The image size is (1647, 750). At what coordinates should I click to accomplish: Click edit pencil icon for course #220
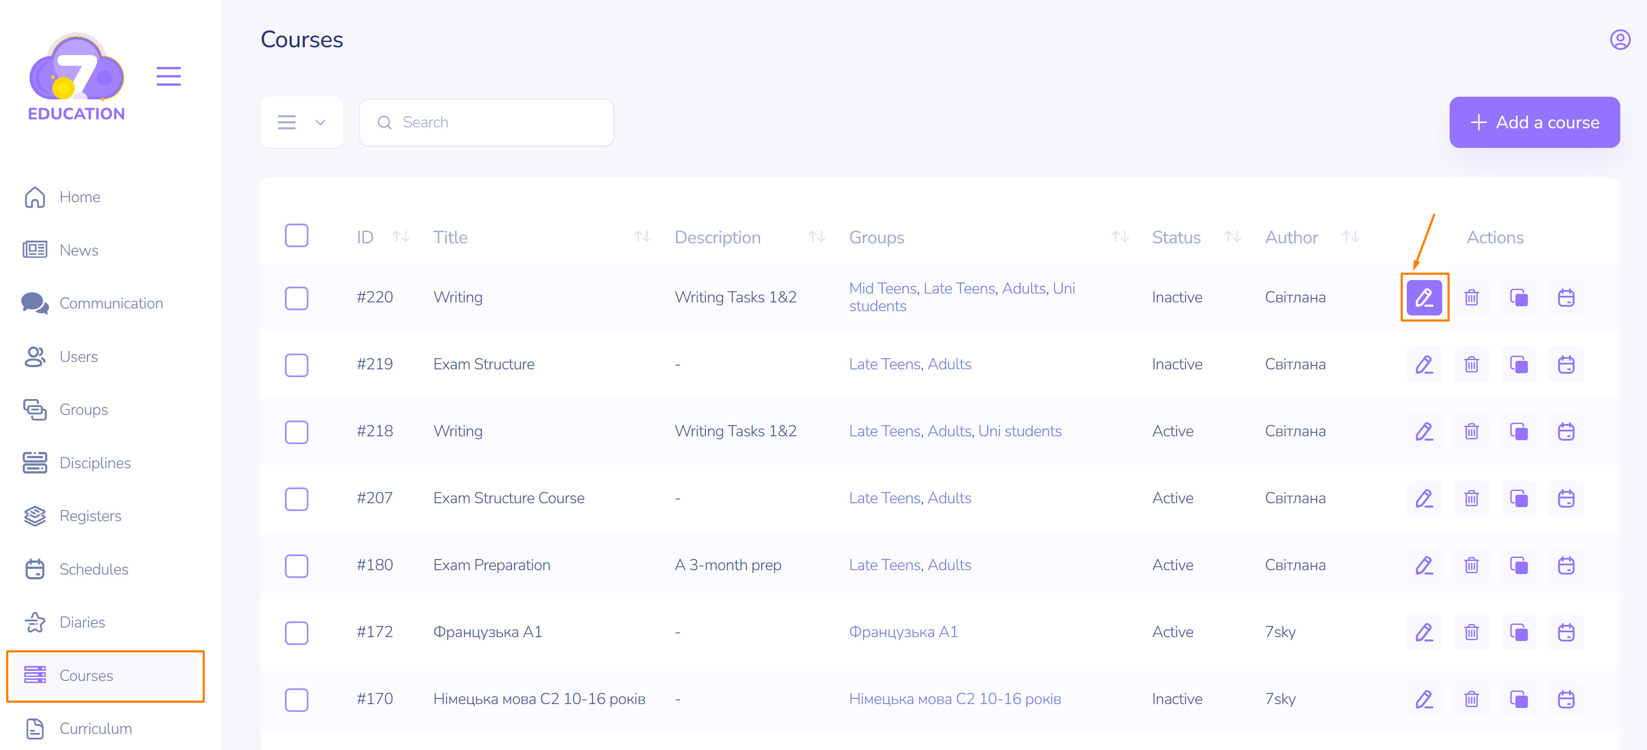(1424, 297)
